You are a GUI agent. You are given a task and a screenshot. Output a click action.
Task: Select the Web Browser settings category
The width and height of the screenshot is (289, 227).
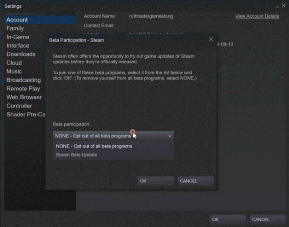pos(24,97)
